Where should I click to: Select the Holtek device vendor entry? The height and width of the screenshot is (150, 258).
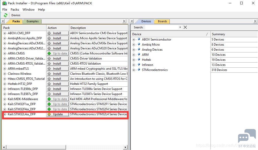(x=146, y=60)
